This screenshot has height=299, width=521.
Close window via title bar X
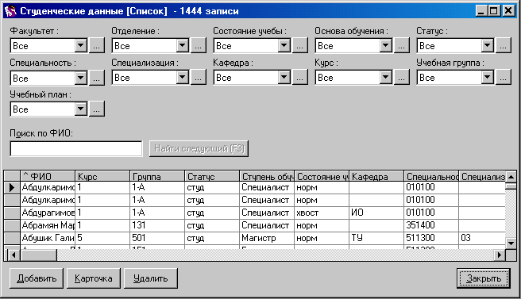point(509,11)
